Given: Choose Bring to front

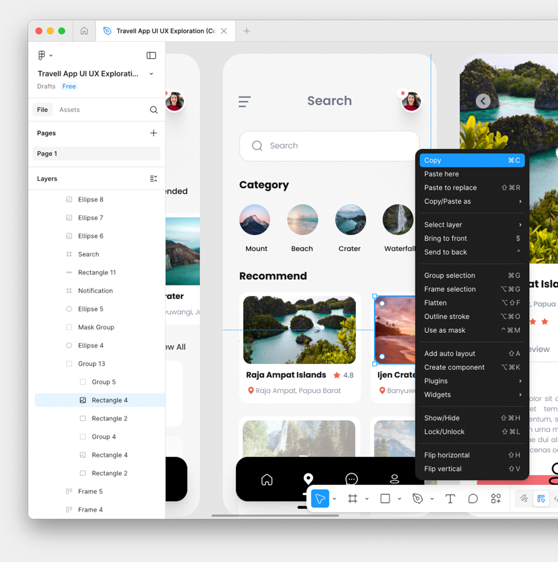Looking at the screenshot, I should 472,238.
